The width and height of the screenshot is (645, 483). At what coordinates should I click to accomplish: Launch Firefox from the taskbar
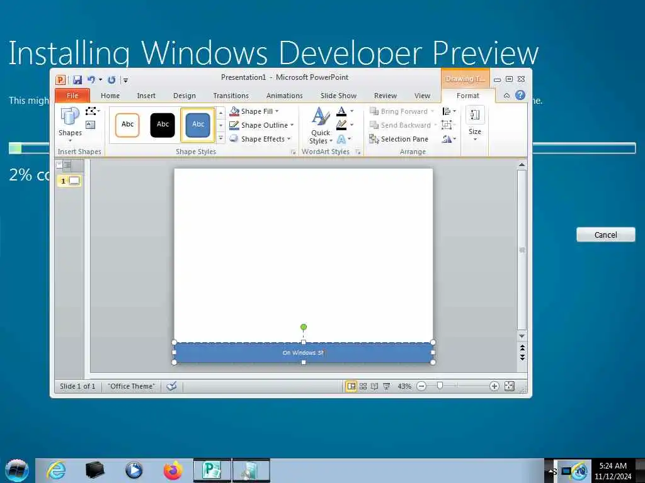pyautogui.click(x=173, y=470)
